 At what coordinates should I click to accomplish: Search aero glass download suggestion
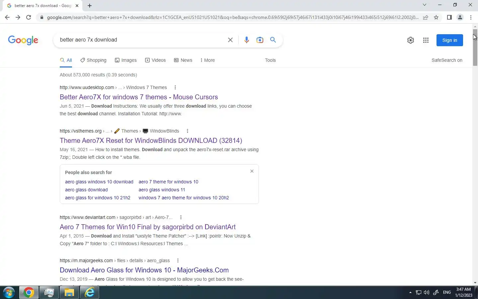click(86, 190)
